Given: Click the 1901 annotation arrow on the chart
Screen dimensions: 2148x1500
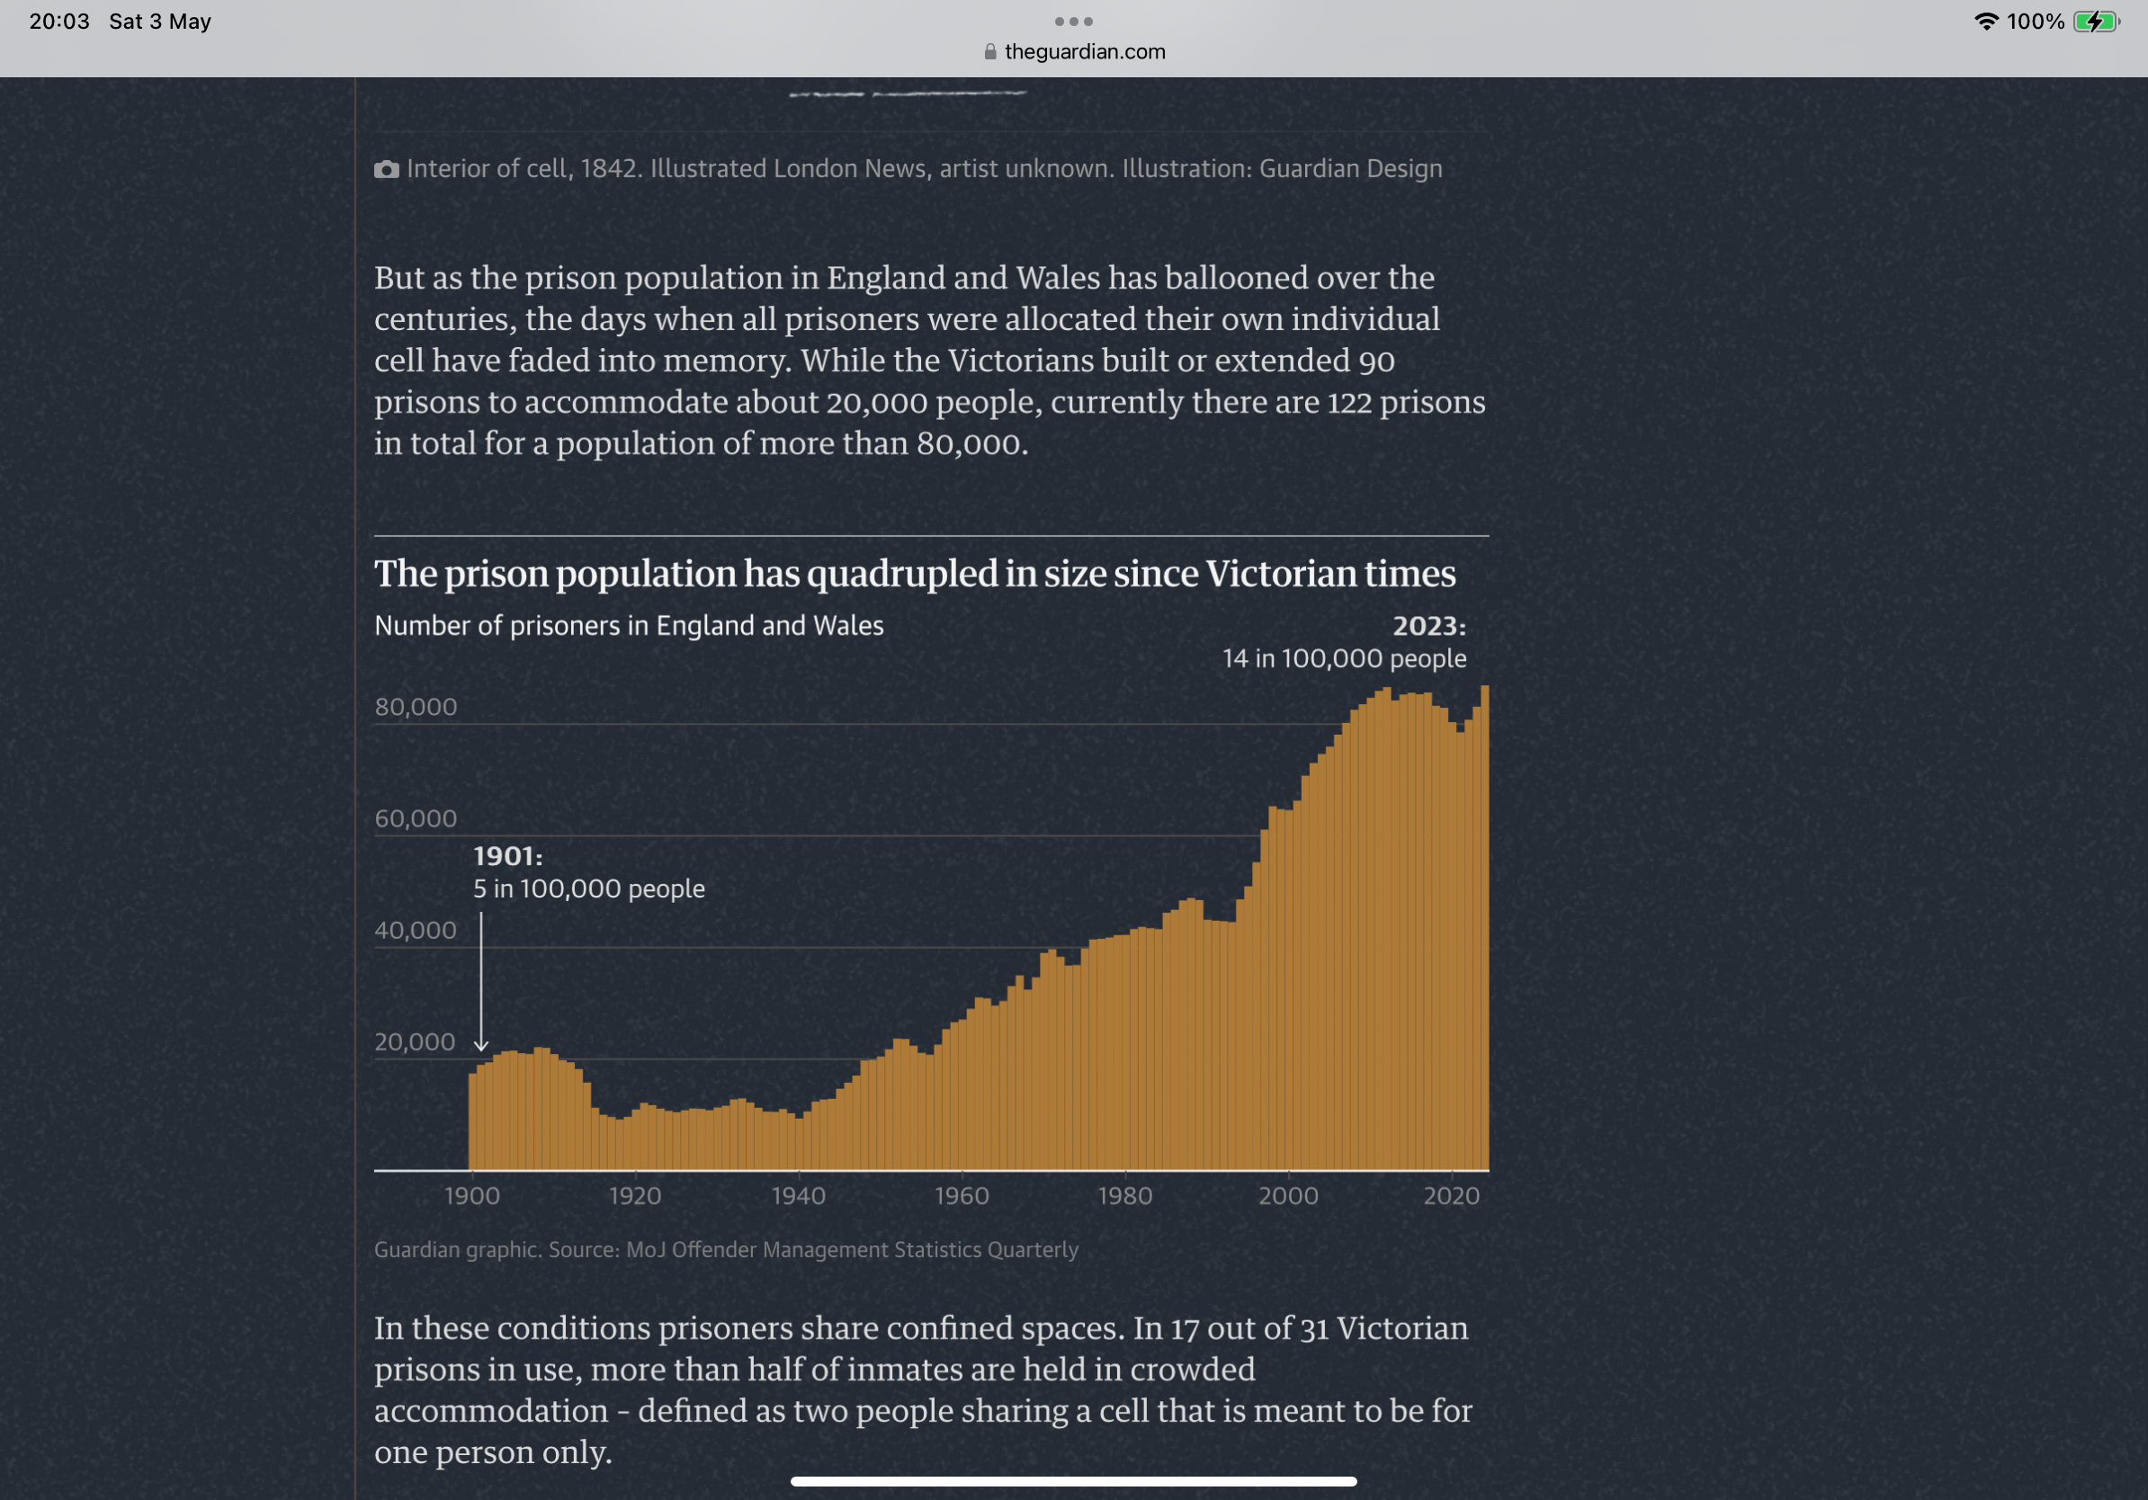Looking at the screenshot, I should tap(481, 982).
